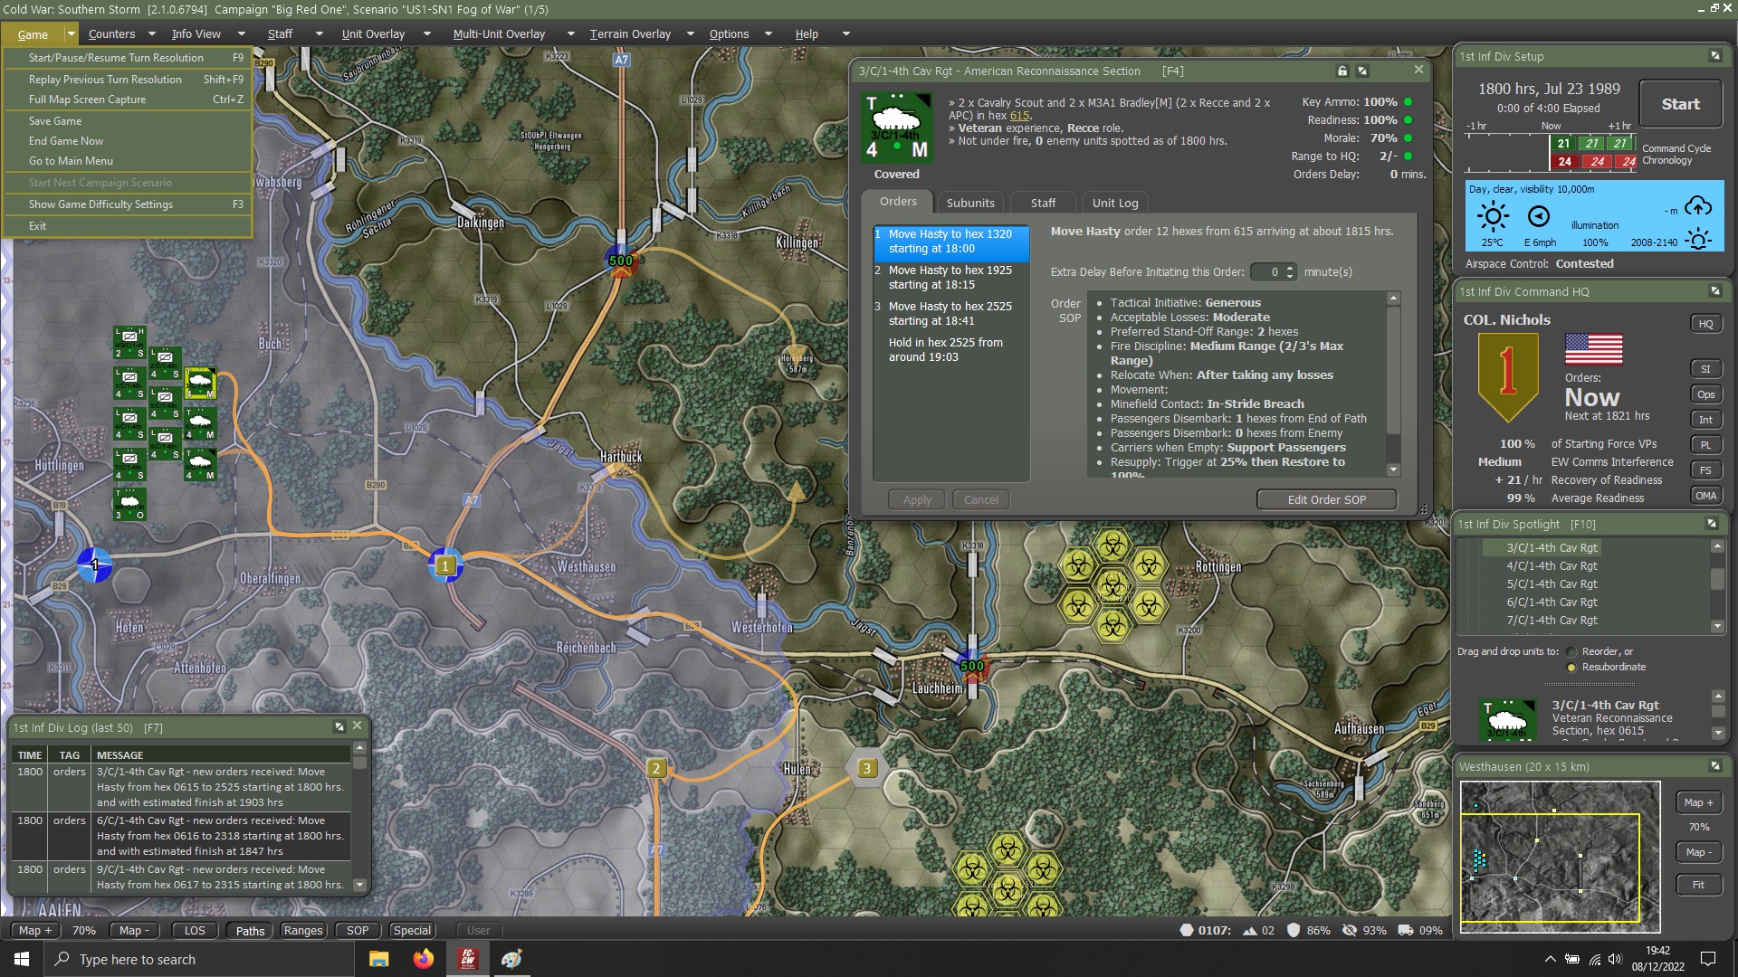1738x977 pixels.
Task: Select the Reorder radio option
Action: (1571, 652)
